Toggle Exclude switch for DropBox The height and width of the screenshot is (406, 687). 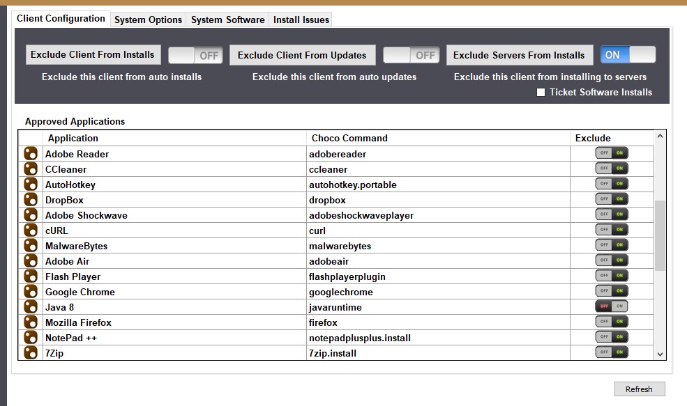coord(612,199)
